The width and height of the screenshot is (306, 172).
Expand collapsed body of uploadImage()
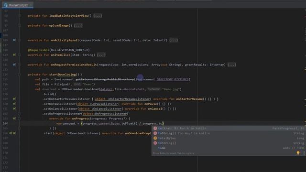(78, 25)
